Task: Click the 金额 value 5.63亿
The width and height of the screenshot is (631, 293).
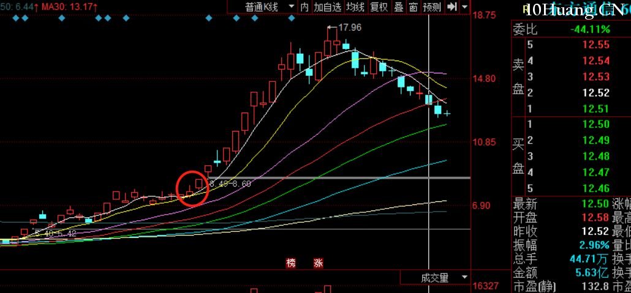Action: click(592, 273)
